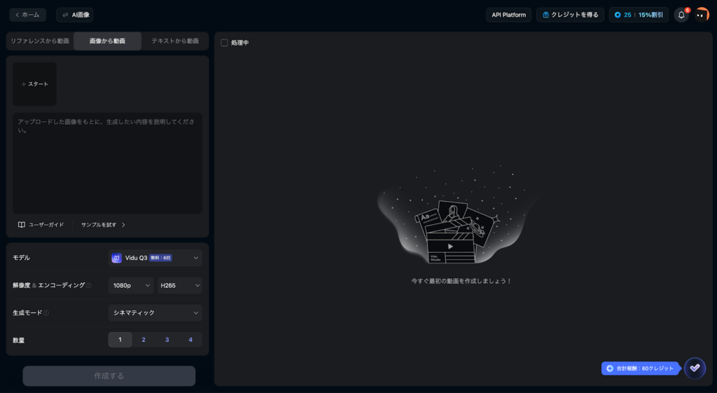Click the gift icon クレジットを得る
Screen dimensions: 717x393
[x=545, y=15]
